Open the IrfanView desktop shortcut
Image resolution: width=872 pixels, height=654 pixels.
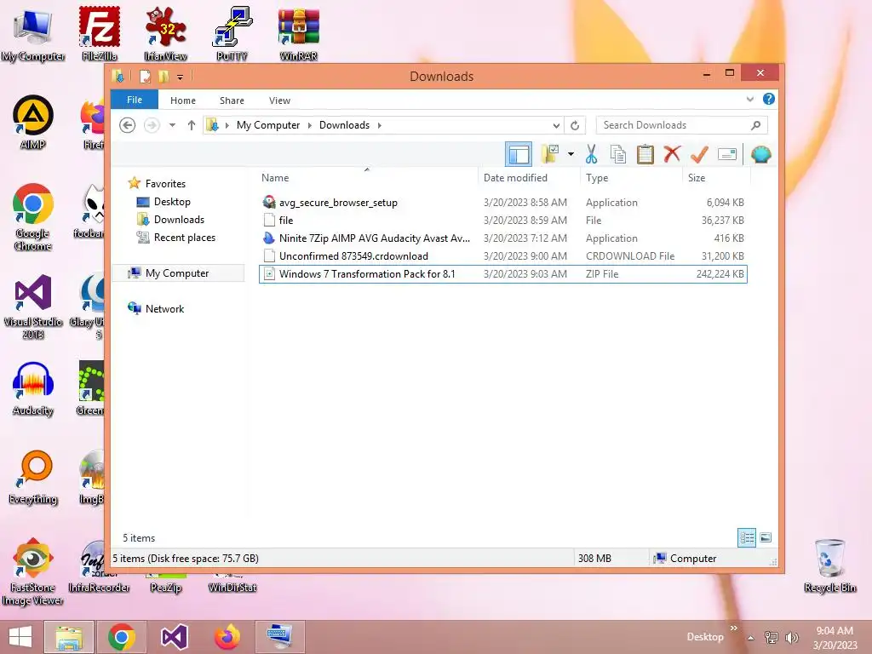pyautogui.click(x=166, y=34)
